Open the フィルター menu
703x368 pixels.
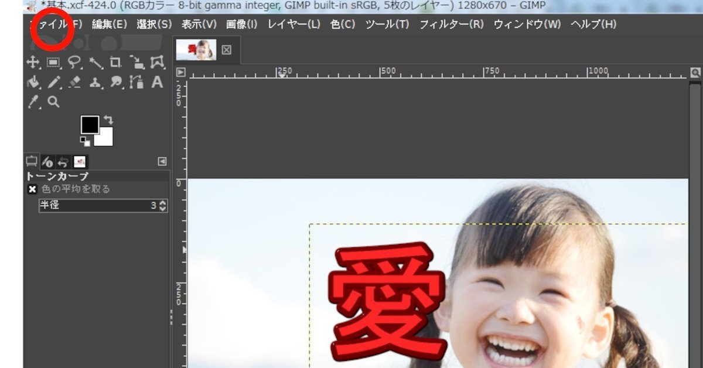(x=451, y=25)
